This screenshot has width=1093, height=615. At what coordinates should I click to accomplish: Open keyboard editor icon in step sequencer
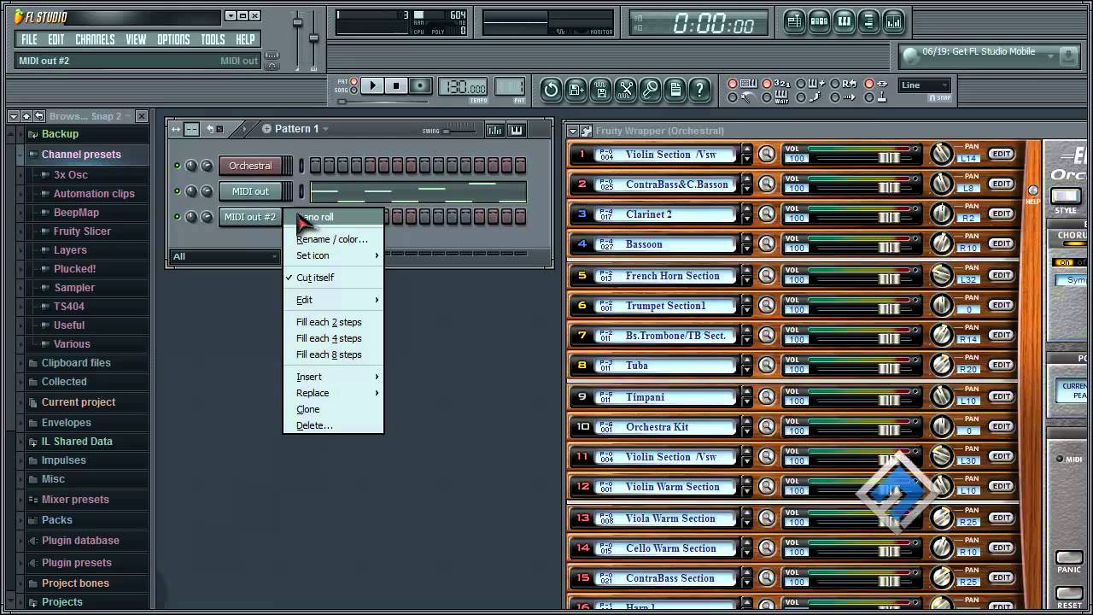pos(517,130)
